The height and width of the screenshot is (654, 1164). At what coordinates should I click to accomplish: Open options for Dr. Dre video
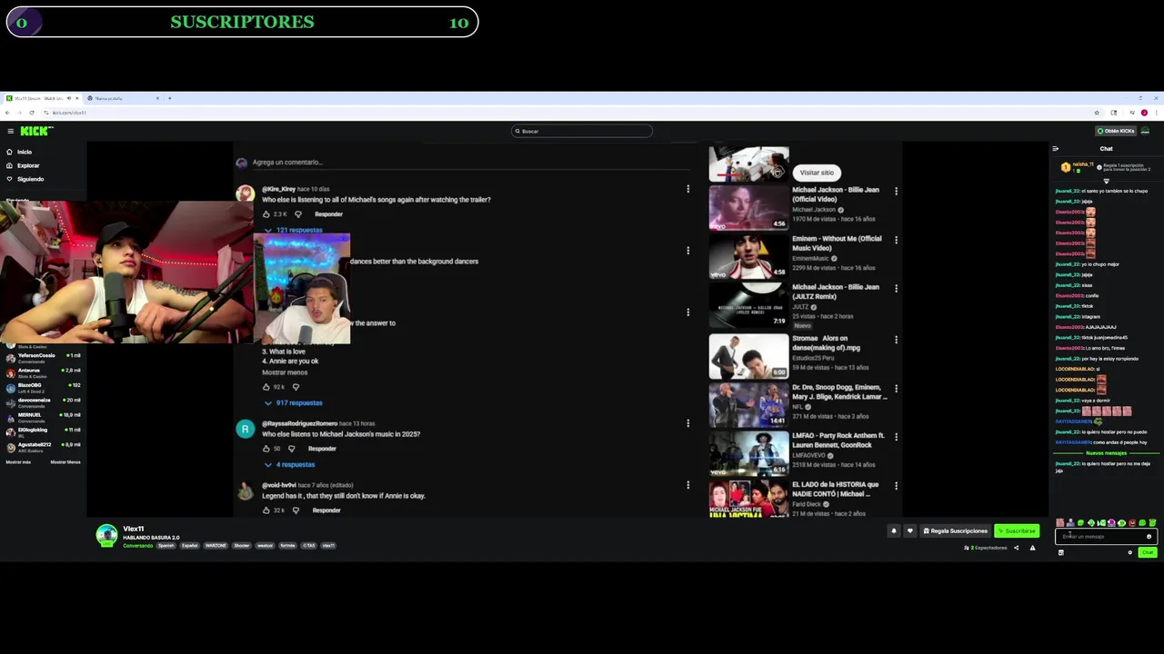point(896,389)
